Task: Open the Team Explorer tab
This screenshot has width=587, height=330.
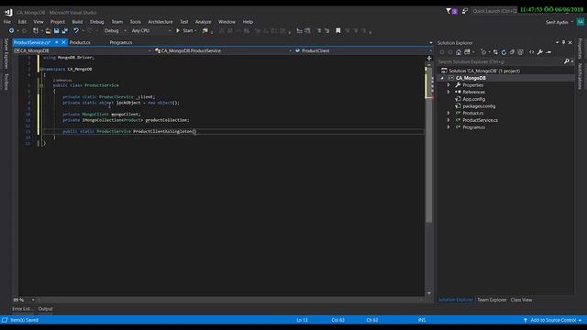Action: pyautogui.click(x=492, y=300)
